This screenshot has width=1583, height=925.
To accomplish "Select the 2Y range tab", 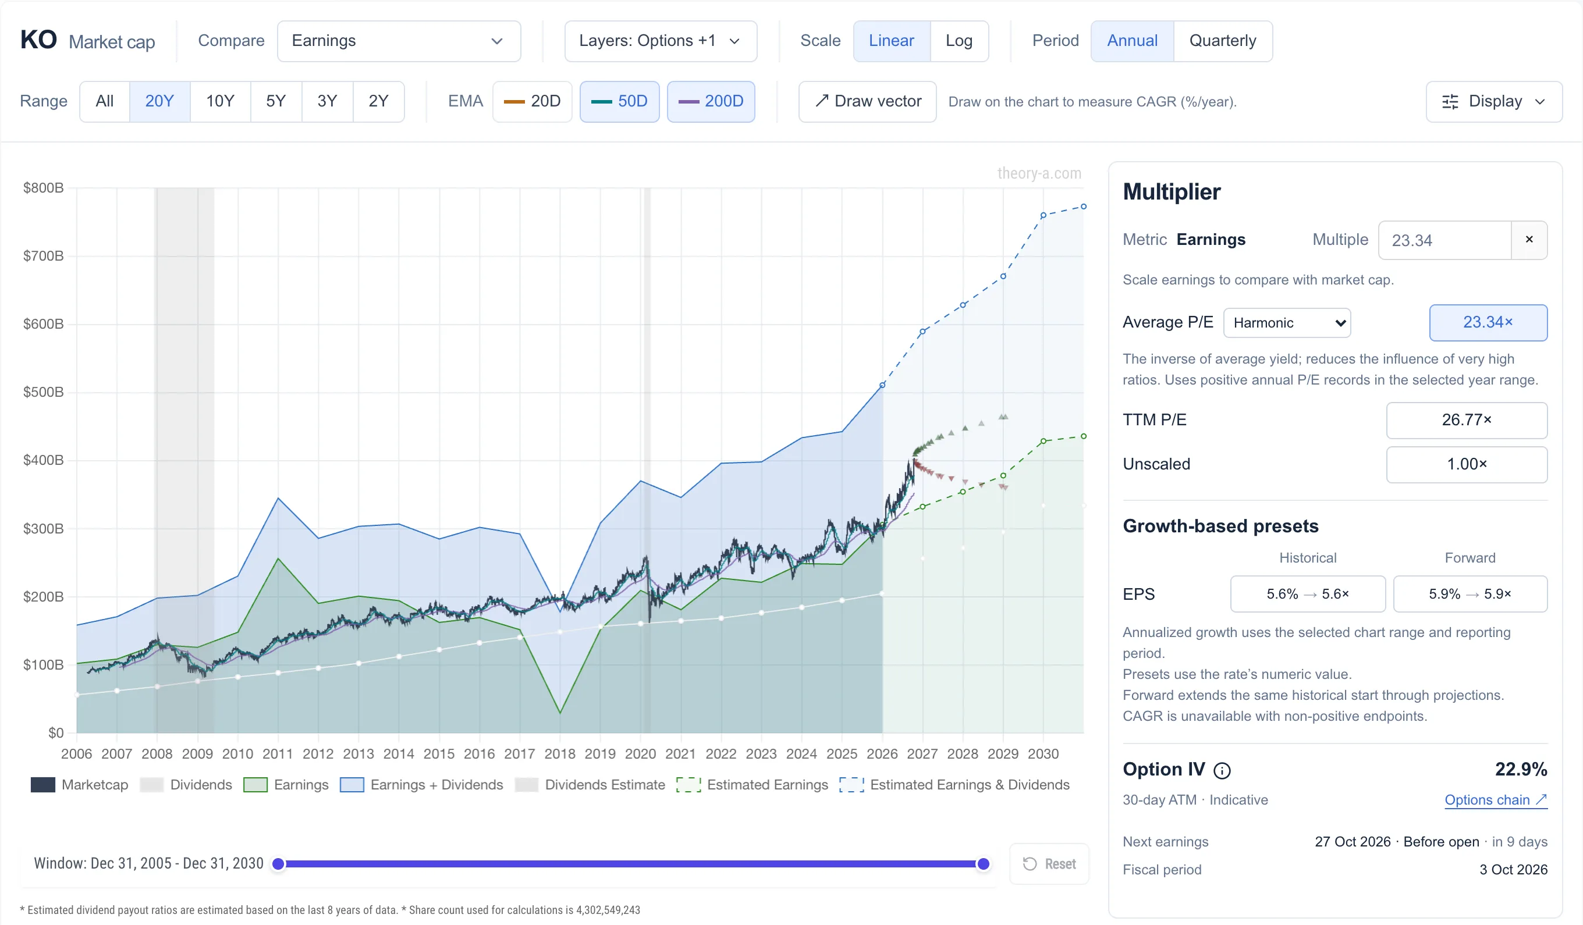I will (378, 102).
